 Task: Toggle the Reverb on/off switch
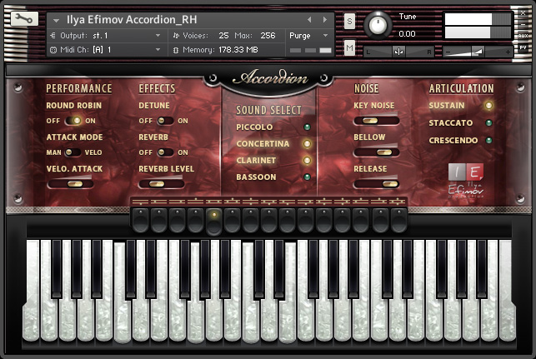click(x=165, y=152)
